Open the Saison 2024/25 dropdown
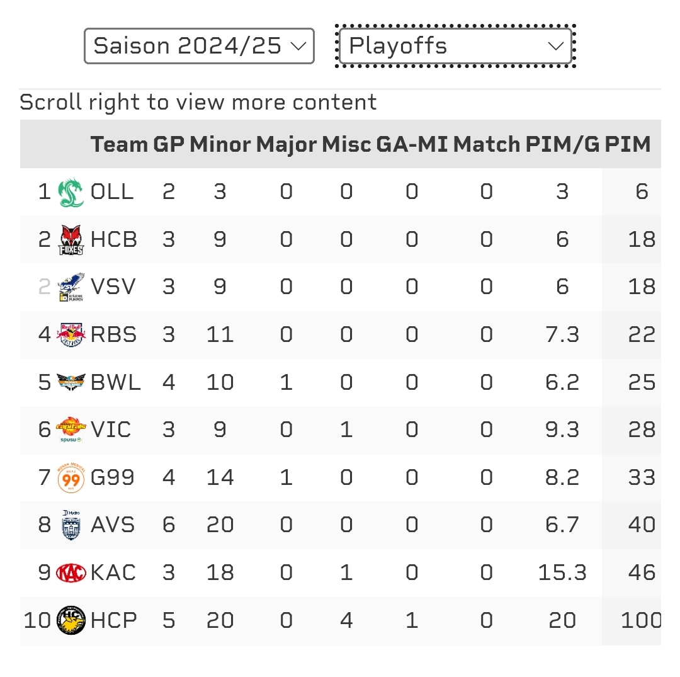The height and width of the screenshot is (677, 680). pyautogui.click(x=199, y=46)
